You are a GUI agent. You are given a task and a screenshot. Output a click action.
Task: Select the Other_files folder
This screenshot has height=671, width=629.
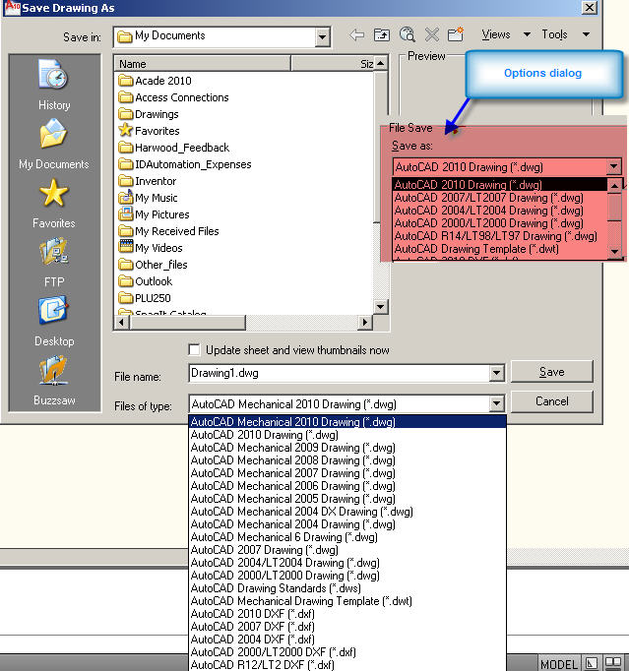pos(153,264)
